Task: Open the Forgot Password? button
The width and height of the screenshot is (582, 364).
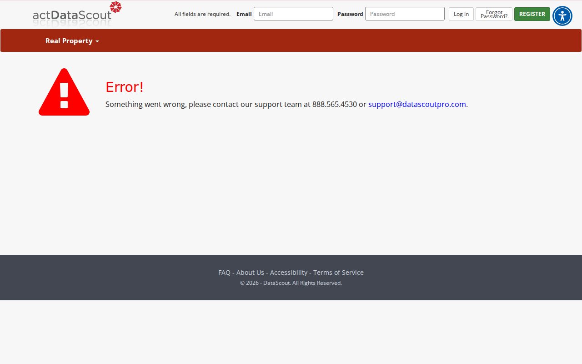Action: 494,14
